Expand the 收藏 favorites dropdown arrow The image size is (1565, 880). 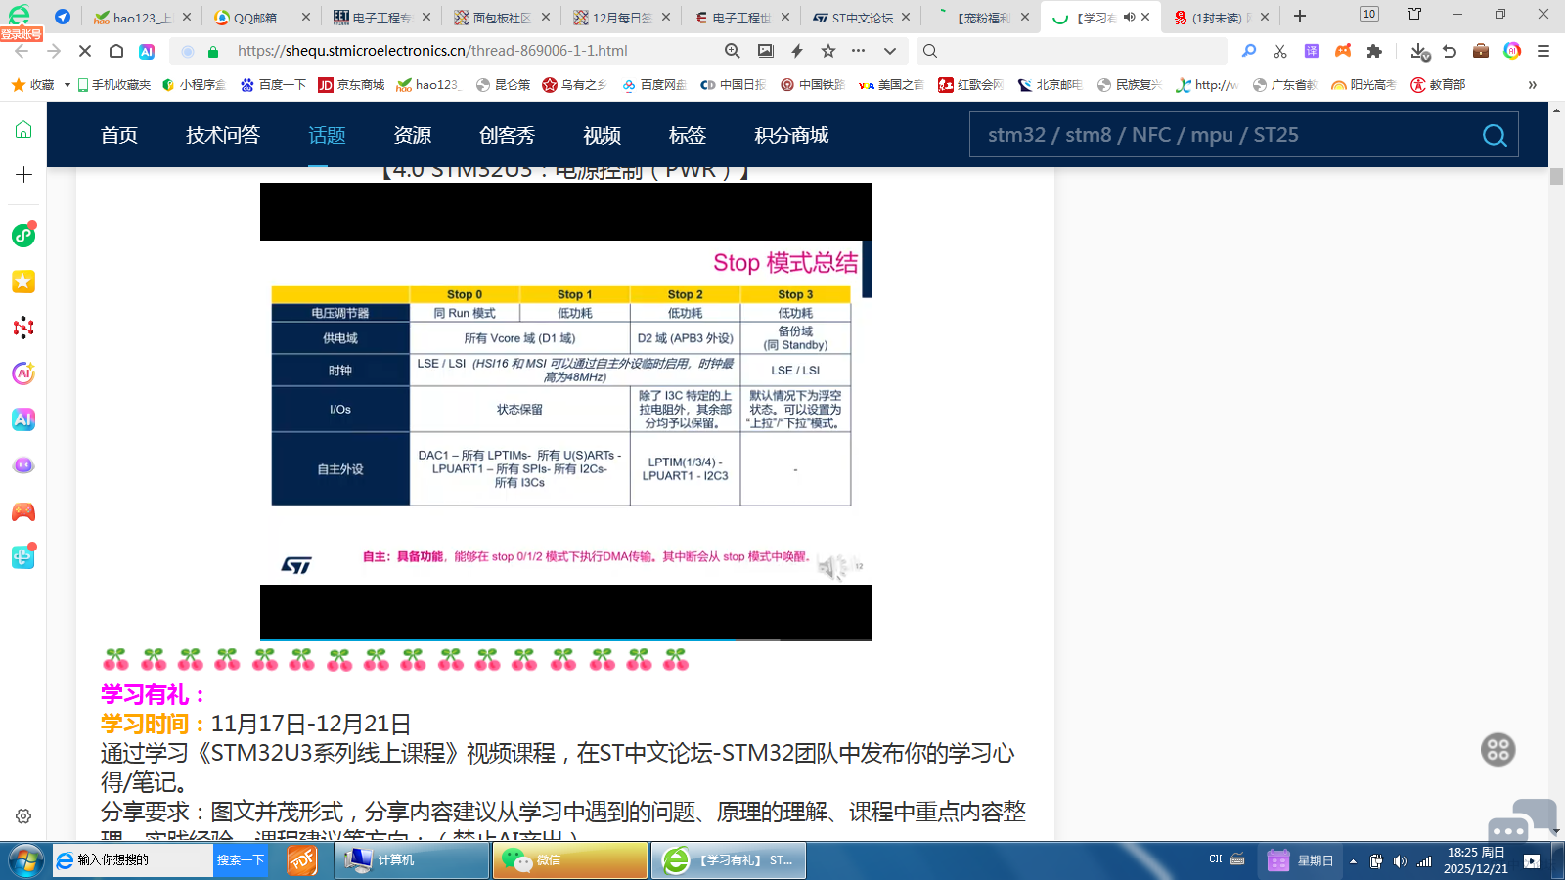[x=67, y=85]
